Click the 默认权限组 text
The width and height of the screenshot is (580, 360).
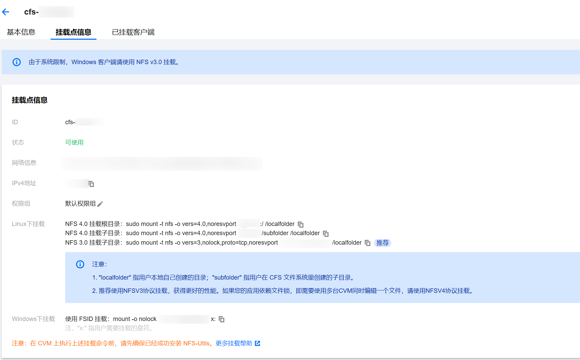(80, 204)
